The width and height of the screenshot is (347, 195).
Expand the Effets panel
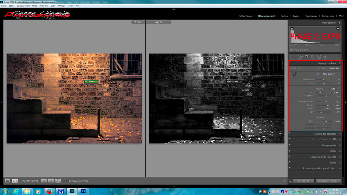[333, 162]
